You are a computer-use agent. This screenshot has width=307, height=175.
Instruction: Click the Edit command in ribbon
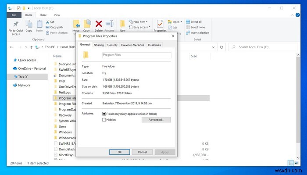(173, 28)
